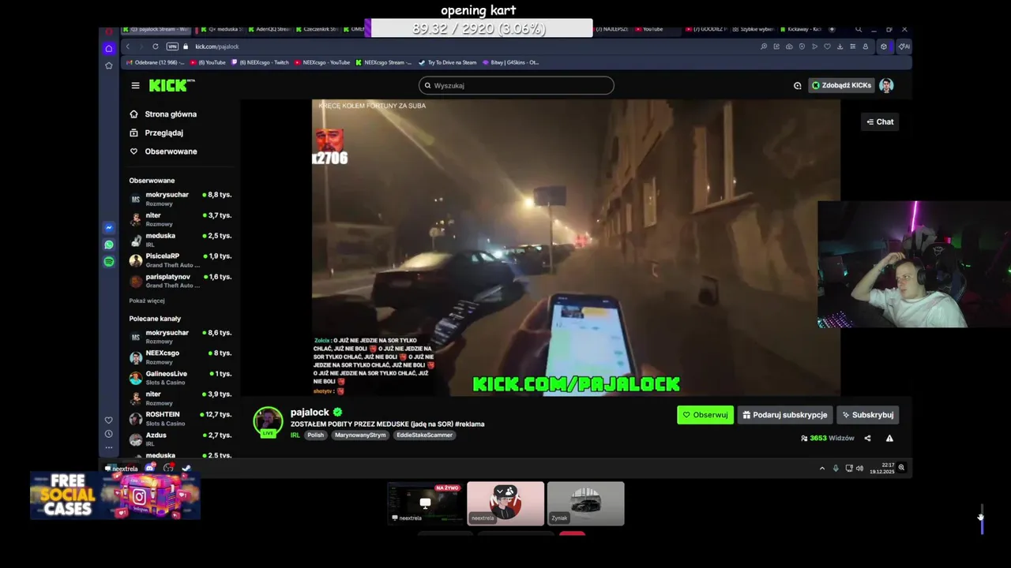
Task: Show hidden system tray icons
Action: click(822, 468)
